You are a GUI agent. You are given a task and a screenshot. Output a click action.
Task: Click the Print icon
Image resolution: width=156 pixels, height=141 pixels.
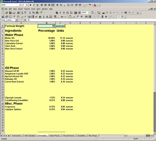pyautogui.click(x=18, y=13)
